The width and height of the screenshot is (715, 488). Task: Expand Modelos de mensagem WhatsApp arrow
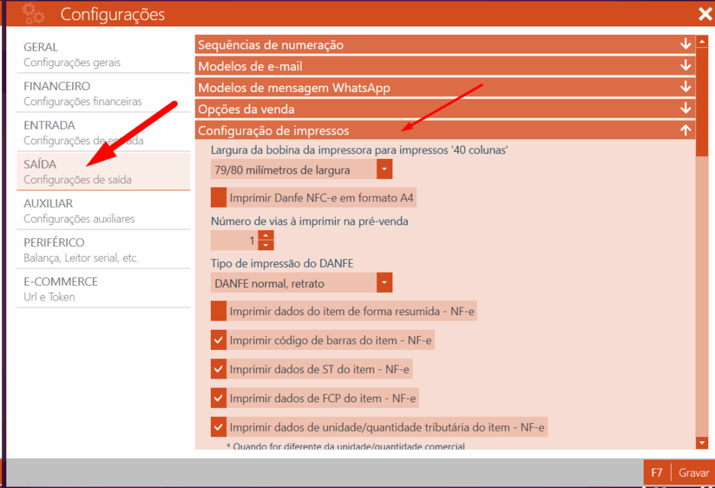click(685, 88)
